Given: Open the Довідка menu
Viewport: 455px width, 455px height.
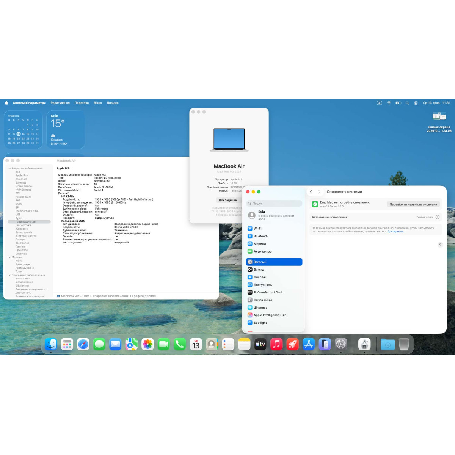Looking at the screenshot, I should click(113, 103).
